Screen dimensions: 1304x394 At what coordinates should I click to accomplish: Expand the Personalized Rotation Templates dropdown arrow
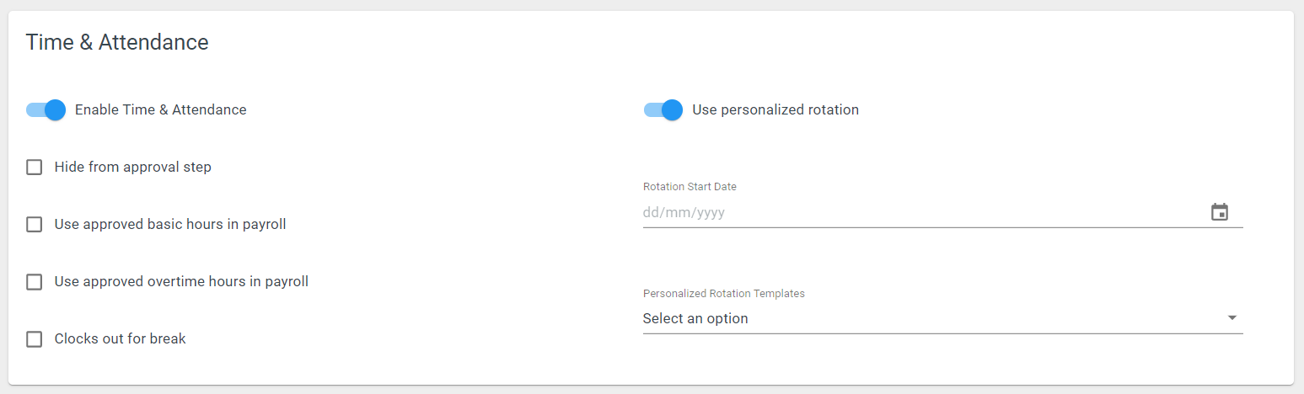[x=1232, y=318]
